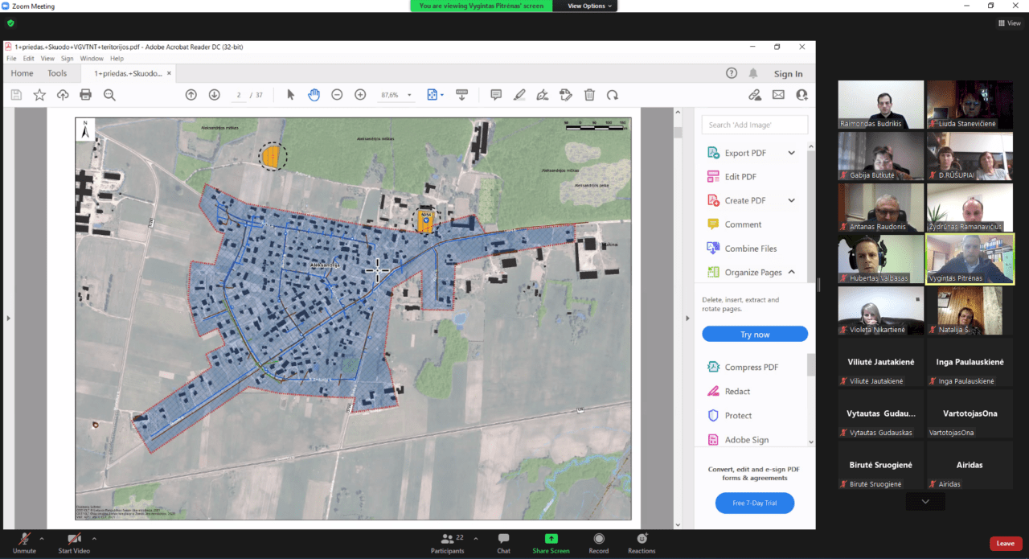Click the Try now button
The height and width of the screenshot is (559, 1029).
(754, 335)
